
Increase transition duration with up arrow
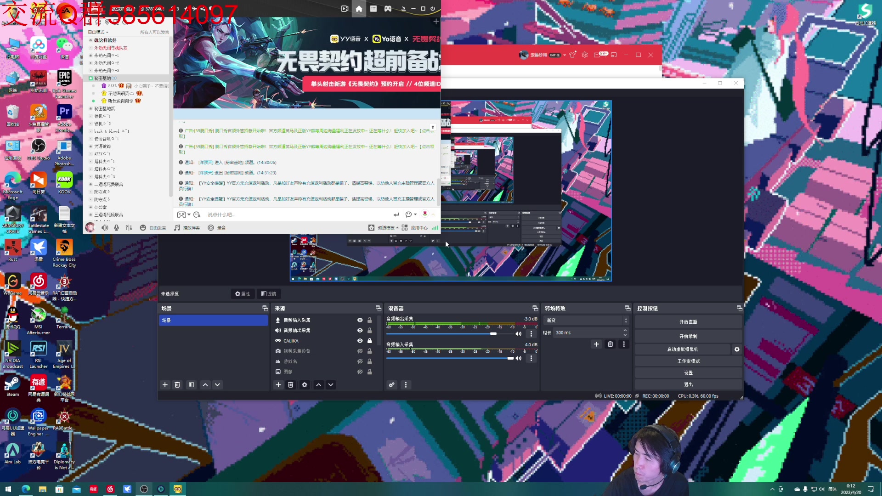(625, 330)
